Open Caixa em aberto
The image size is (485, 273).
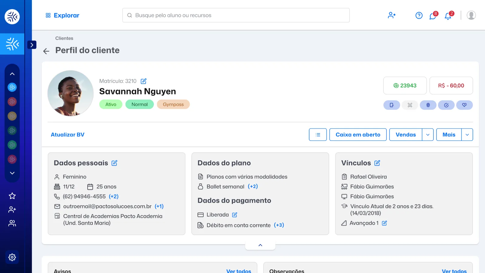tap(358, 135)
